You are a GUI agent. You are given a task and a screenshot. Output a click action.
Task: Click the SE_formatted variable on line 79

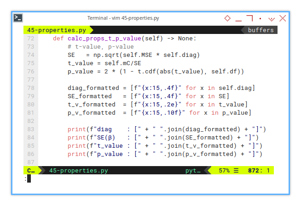[x=90, y=96]
